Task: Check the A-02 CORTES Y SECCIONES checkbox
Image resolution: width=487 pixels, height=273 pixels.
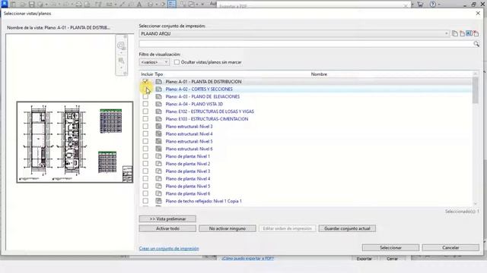Action: point(145,89)
